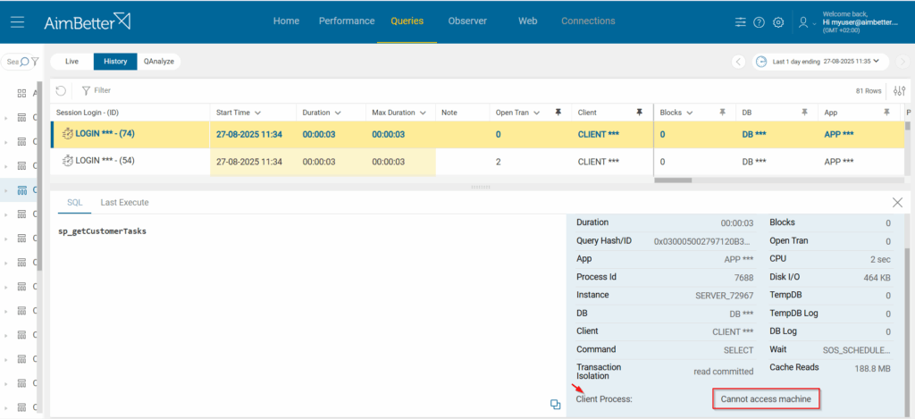Open the hamburger navigation menu
Screen dimensions: 915x419
pos(17,22)
